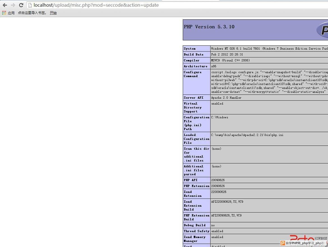
Task: Select the Build Date label
Action: coord(193,54)
